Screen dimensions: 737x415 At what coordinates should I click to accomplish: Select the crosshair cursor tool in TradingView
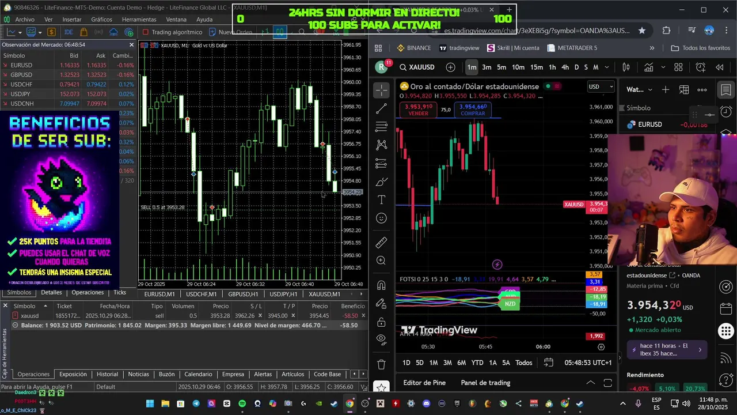coord(381,90)
